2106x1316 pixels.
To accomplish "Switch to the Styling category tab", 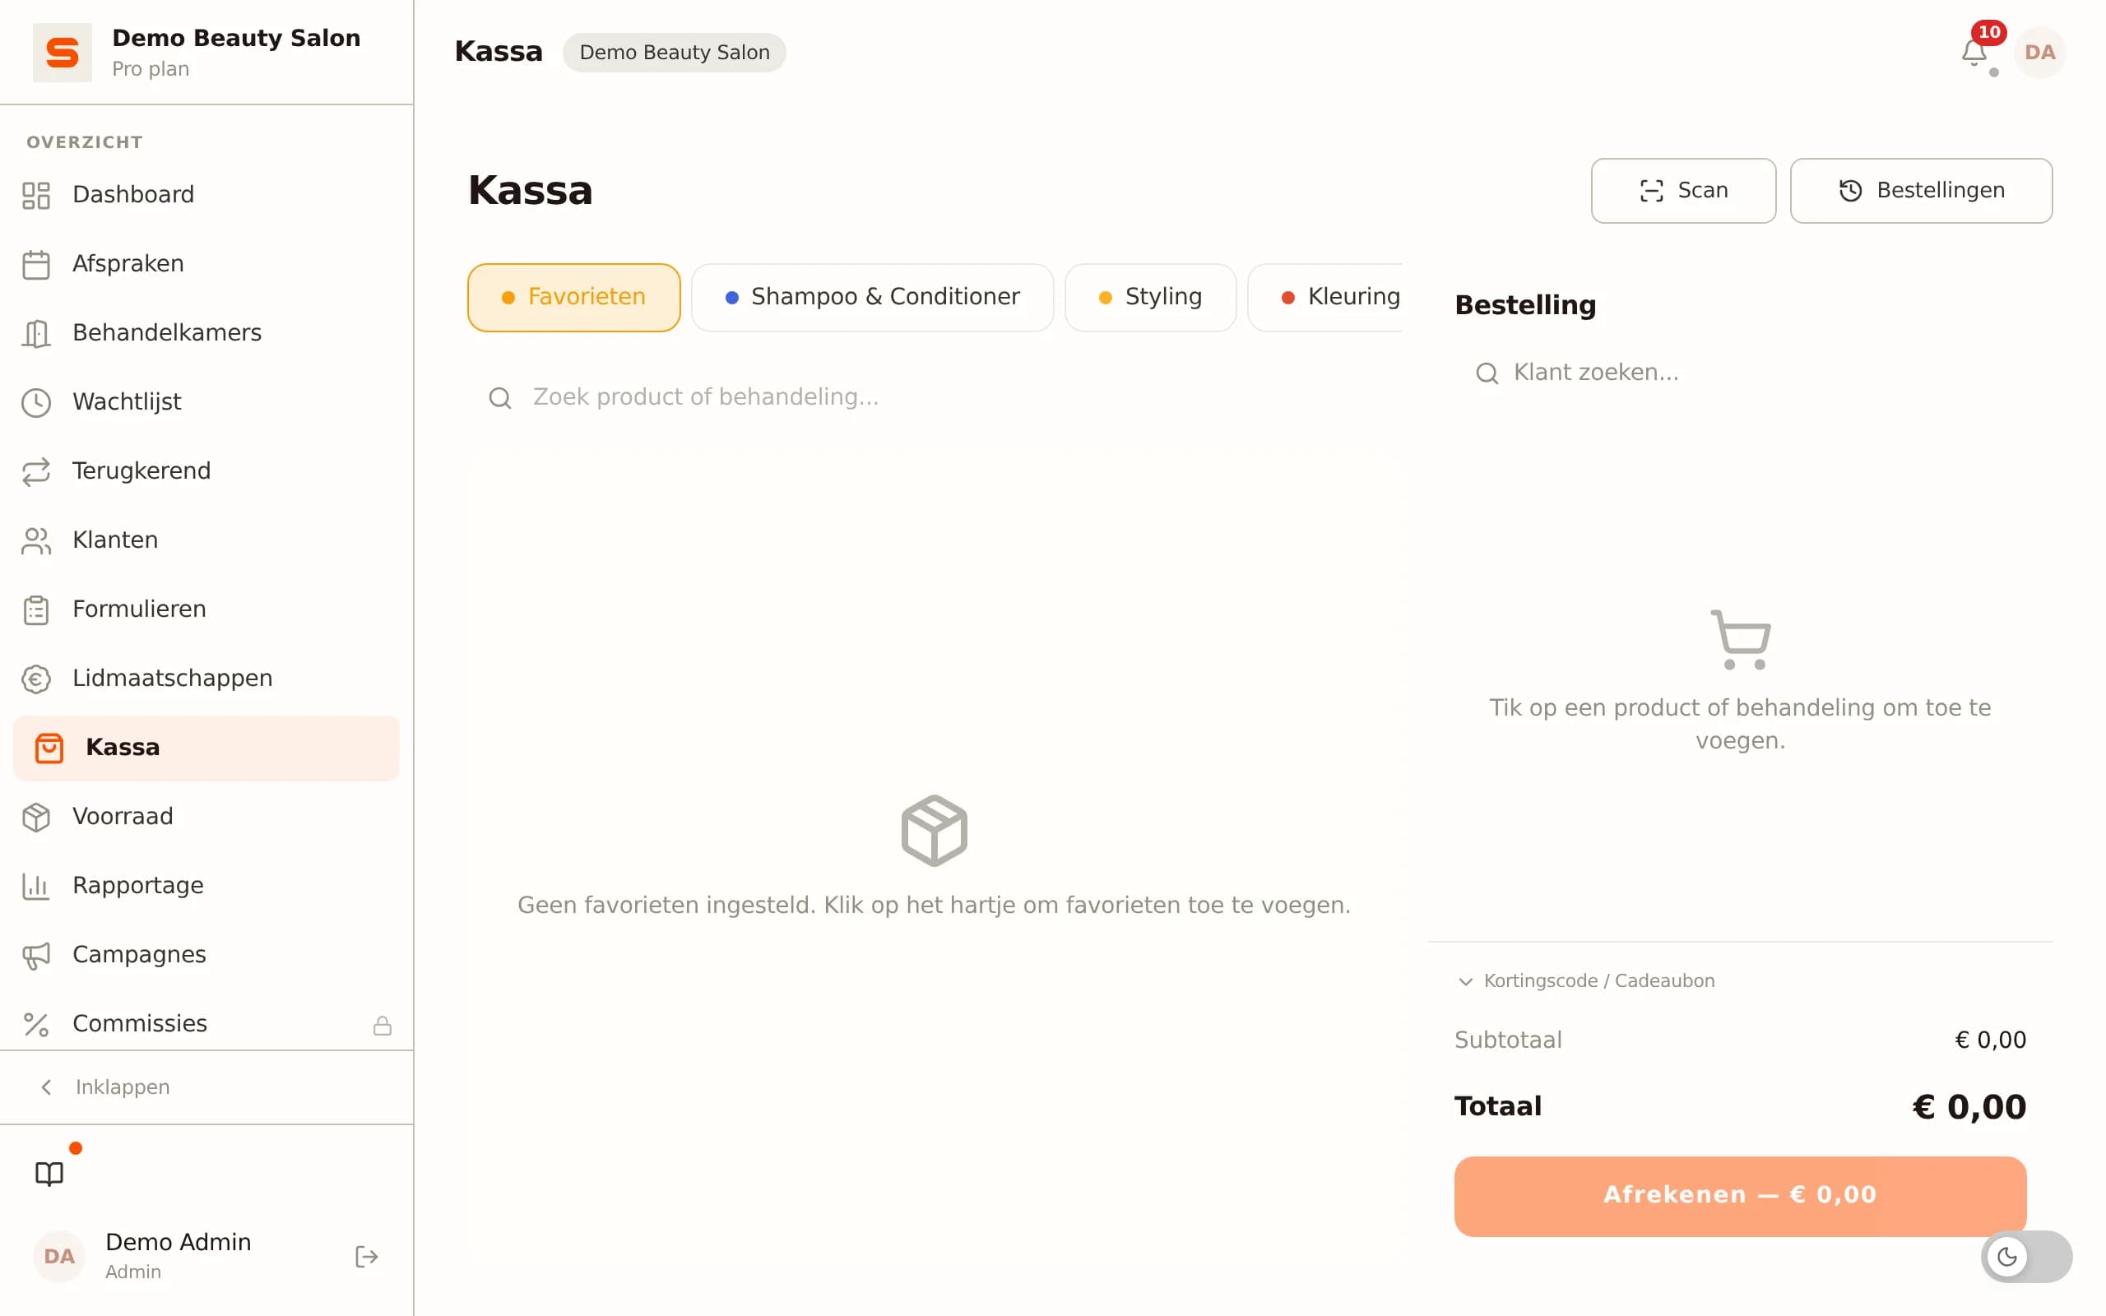I will pyautogui.click(x=1149, y=297).
